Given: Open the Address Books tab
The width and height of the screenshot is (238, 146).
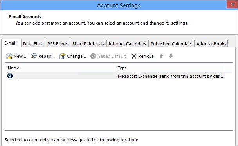Looking at the screenshot, I should (211, 44).
